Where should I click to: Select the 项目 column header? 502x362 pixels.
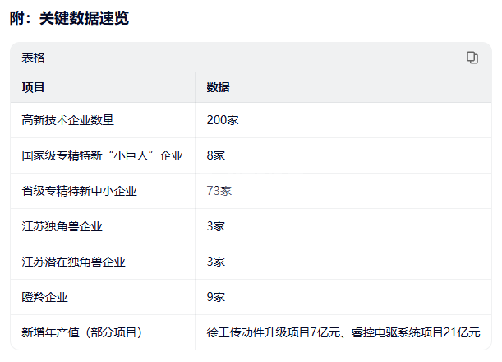(x=33, y=87)
